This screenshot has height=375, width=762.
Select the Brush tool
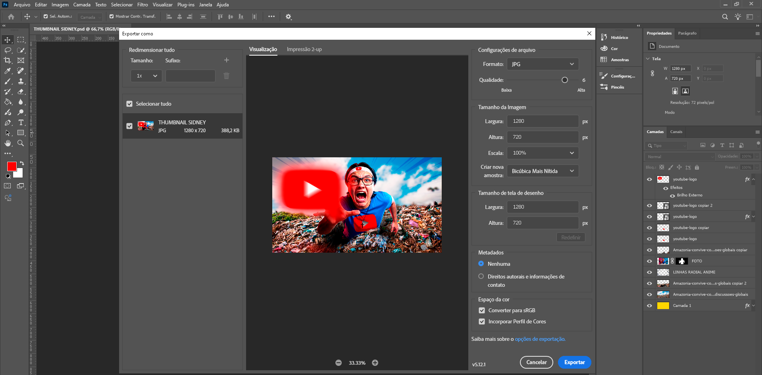click(x=8, y=81)
